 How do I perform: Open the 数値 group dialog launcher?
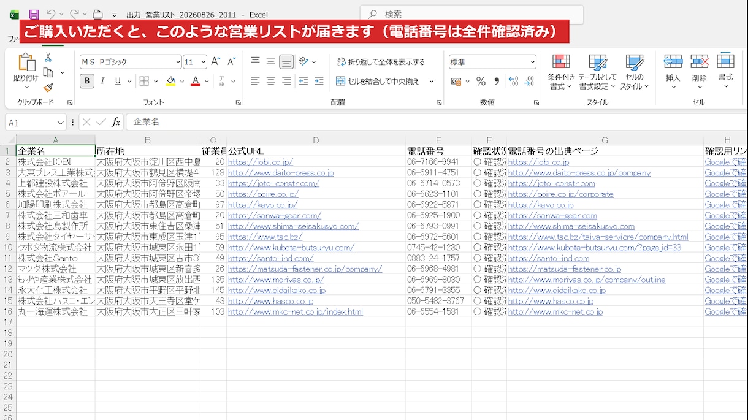[536, 103]
